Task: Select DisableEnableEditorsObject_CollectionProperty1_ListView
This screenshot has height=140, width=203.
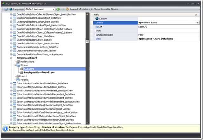Action: coord(44,29)
